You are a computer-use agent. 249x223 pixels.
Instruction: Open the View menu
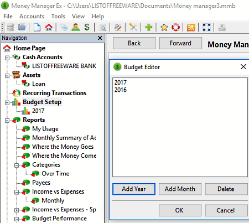(78, 16)
